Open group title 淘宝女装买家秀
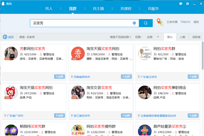204x136 pixels. coord(99,87)
